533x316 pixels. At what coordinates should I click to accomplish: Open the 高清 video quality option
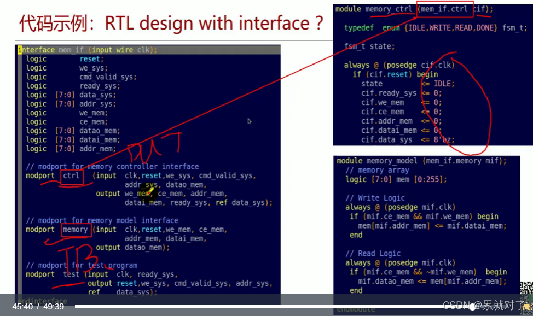tap(528, 307)
